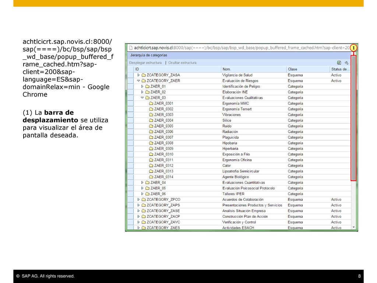Expand the ZCATEGORY_ZASA node

138,75
